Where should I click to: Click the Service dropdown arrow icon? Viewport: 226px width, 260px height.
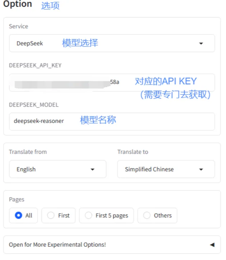click(x=201, y=43)
